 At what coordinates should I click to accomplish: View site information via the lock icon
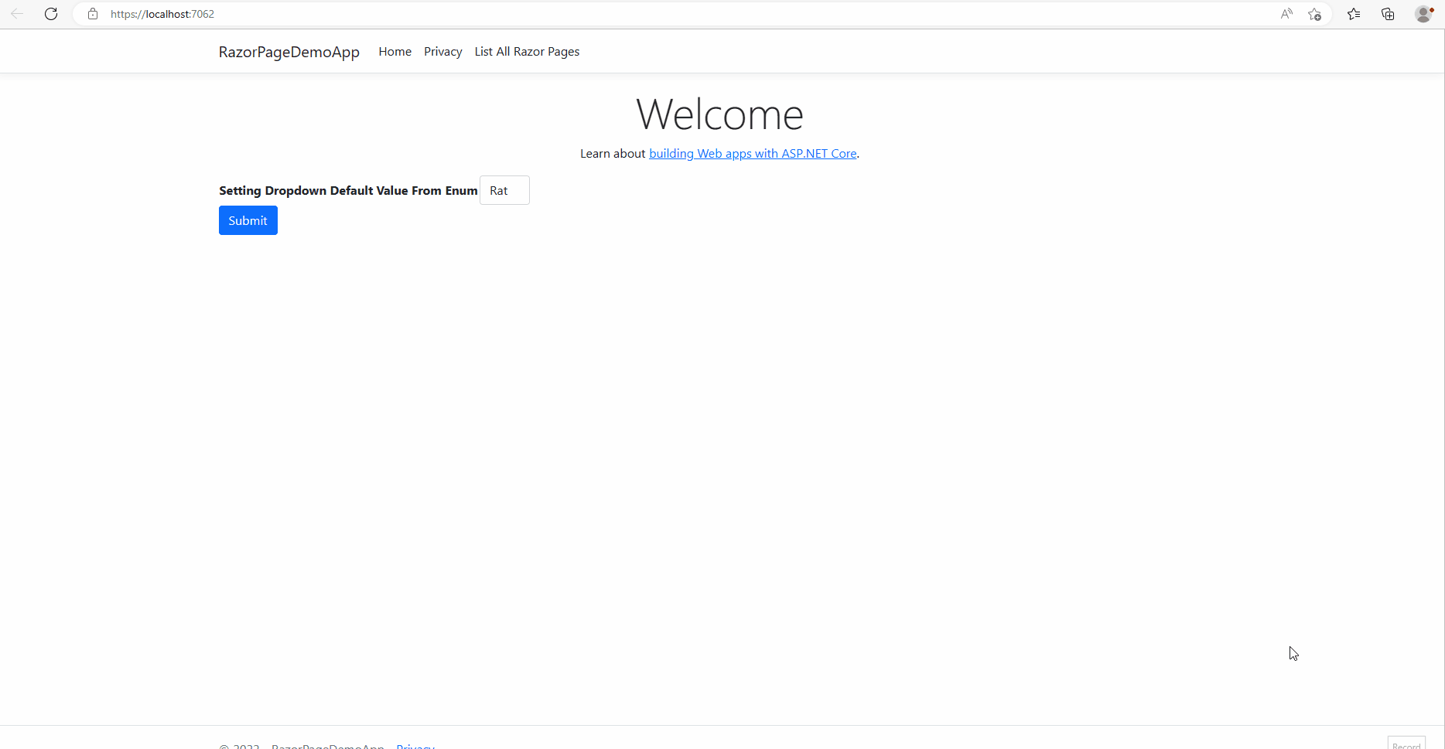point(93,14)
